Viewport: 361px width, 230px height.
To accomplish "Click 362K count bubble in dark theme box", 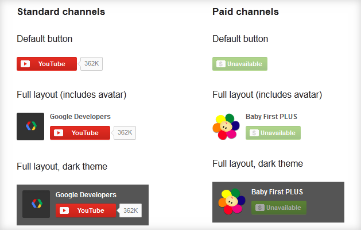I will click(x=130, y=210).
